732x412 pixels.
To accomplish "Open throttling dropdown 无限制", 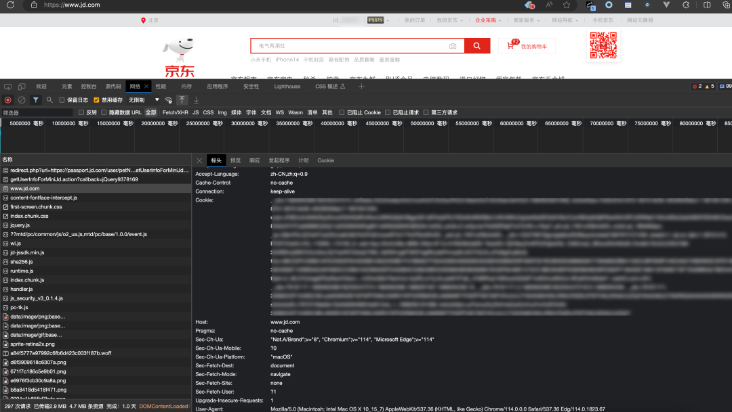I will coord(144,99).
